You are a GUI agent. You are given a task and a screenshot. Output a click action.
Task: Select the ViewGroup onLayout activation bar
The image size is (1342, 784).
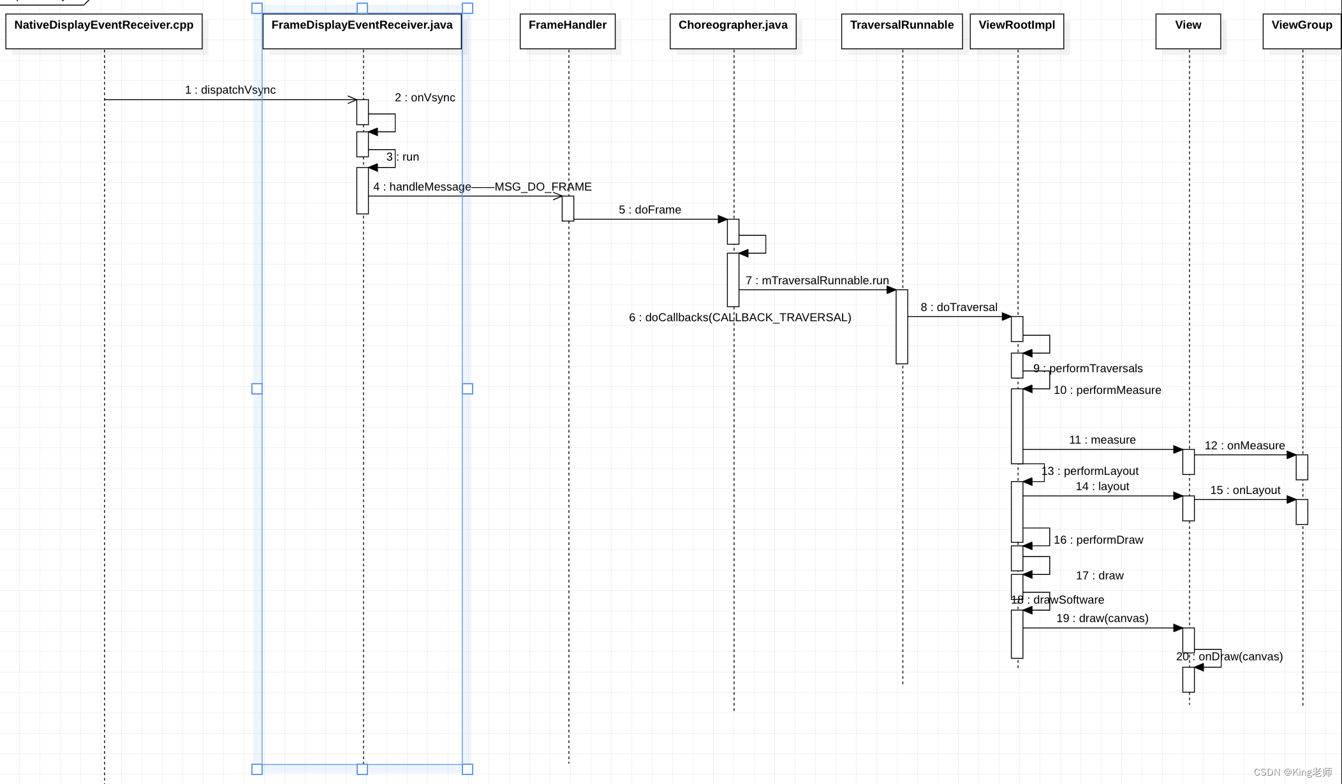1302,512
